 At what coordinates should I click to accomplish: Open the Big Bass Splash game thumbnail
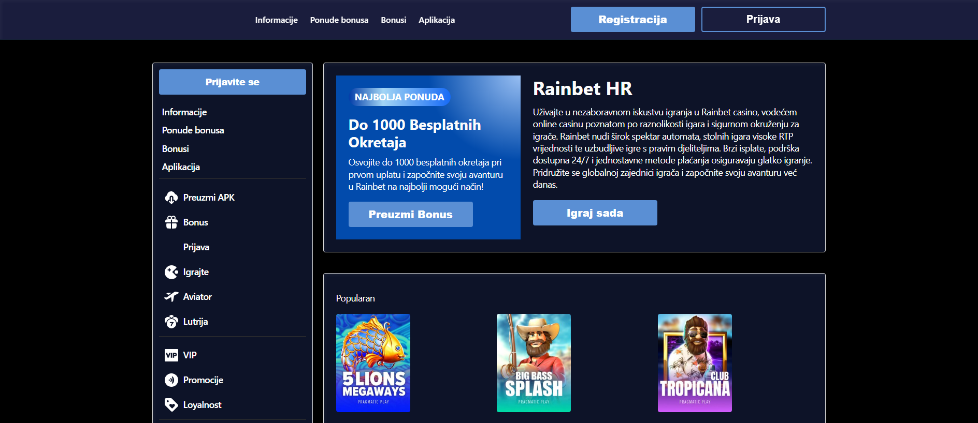(x=534, y=363)
